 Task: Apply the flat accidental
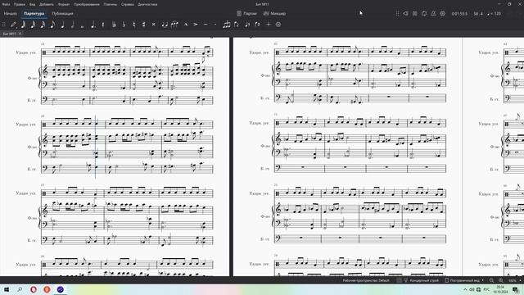pos(124,25)
